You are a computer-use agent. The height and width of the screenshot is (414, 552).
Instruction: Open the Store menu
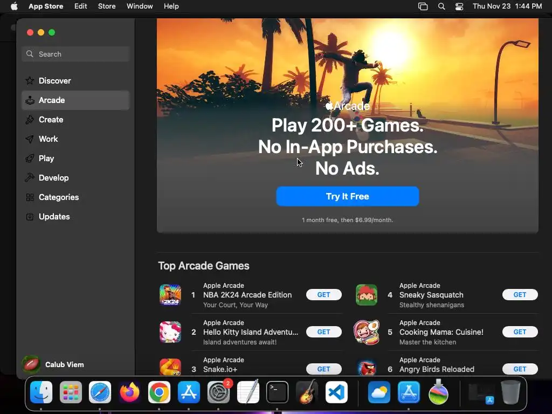tap(107, 6)
